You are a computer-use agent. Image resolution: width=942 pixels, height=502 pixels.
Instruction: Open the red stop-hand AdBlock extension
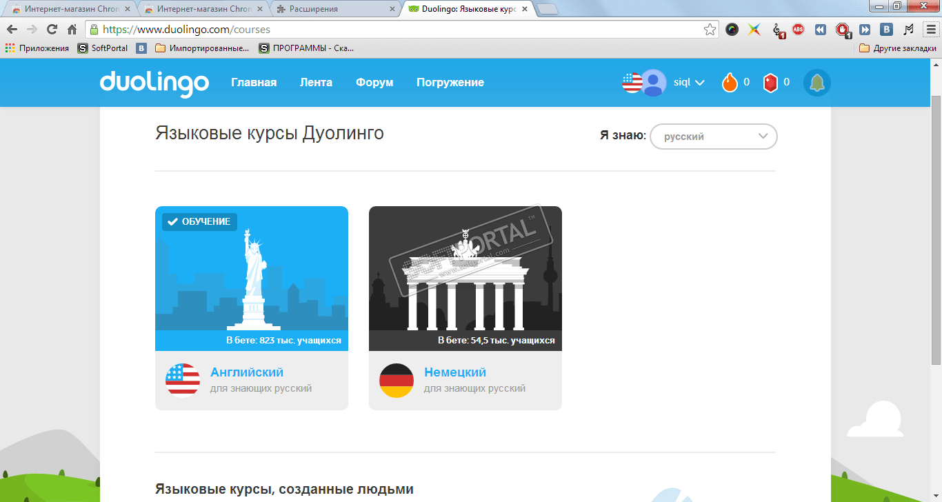[x=843, y=30]
